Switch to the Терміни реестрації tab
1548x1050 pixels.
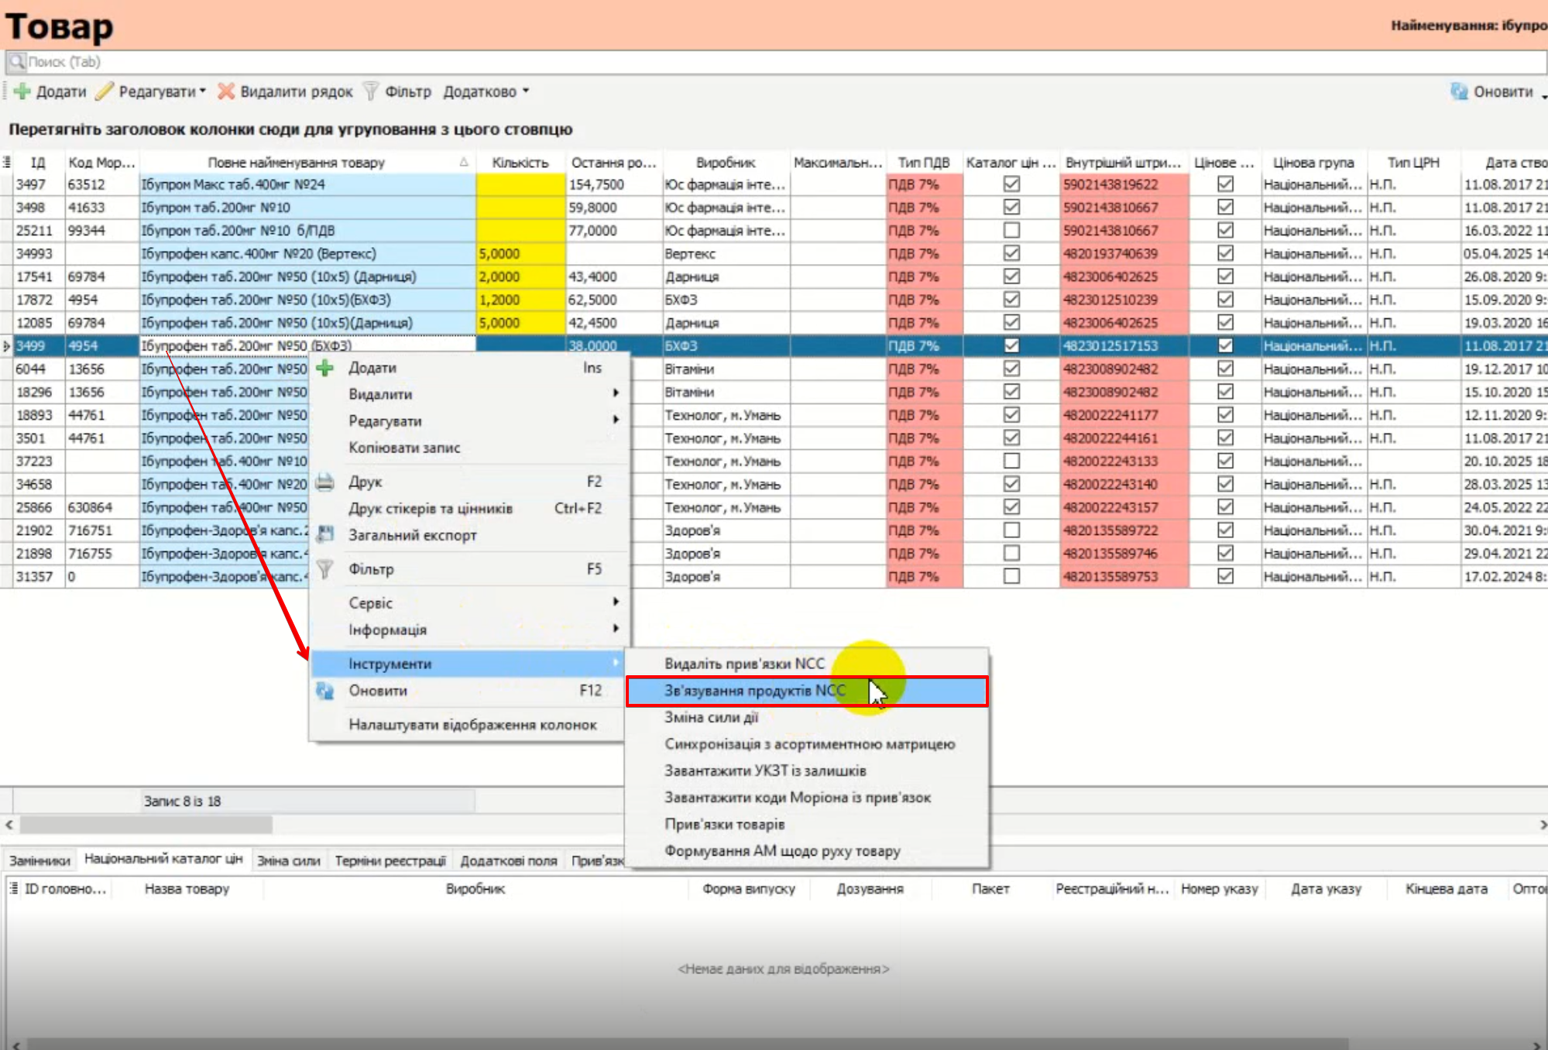point(390,860)
